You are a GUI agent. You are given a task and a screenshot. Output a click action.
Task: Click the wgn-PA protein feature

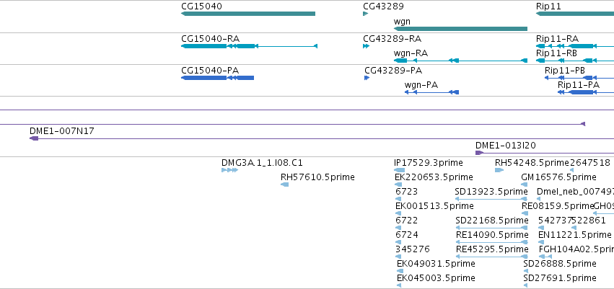pos(431,92)
